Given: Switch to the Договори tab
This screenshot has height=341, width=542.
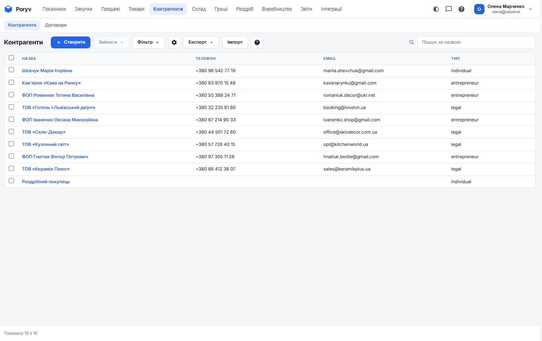Looking at the screenshot, I should point(56,25).
